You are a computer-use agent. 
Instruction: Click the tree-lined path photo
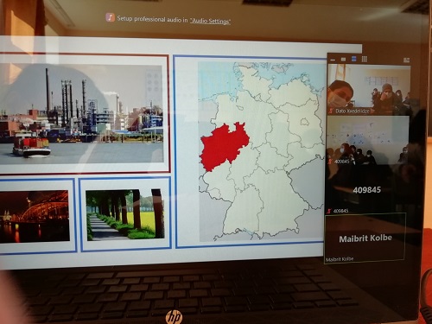pos(125,214)
